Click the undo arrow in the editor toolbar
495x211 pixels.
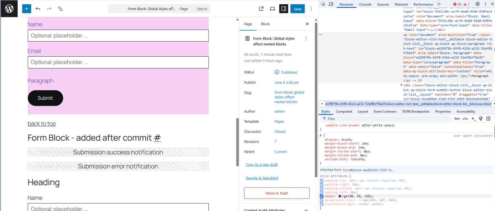coord(38,9)
